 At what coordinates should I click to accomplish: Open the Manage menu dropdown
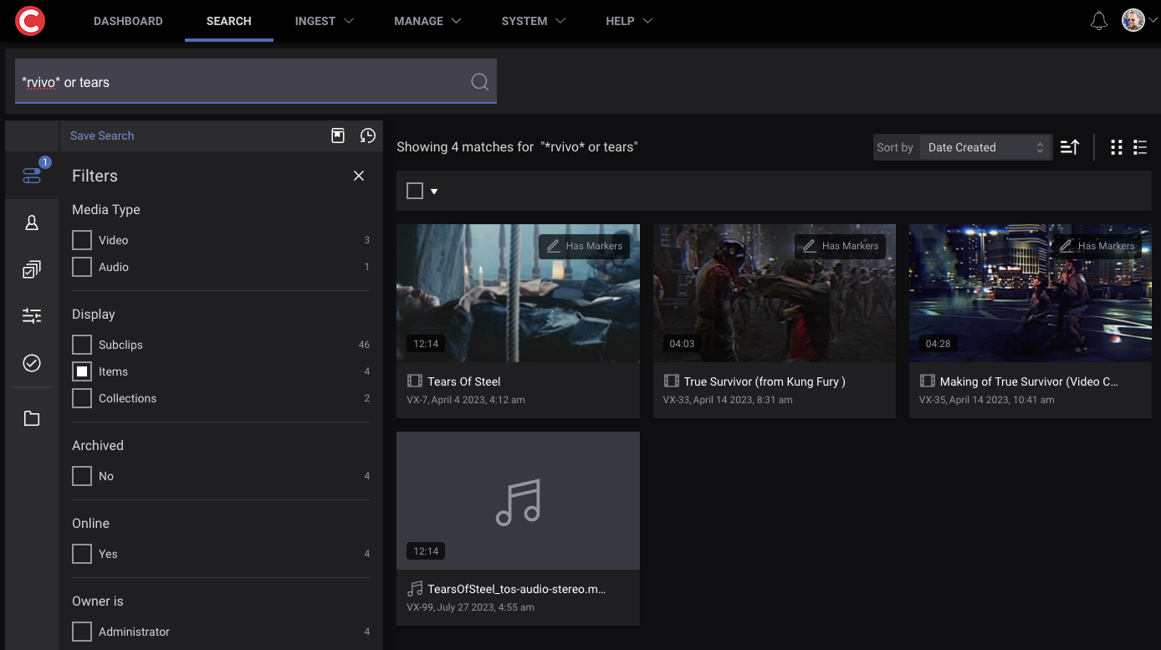pos(427,21)
